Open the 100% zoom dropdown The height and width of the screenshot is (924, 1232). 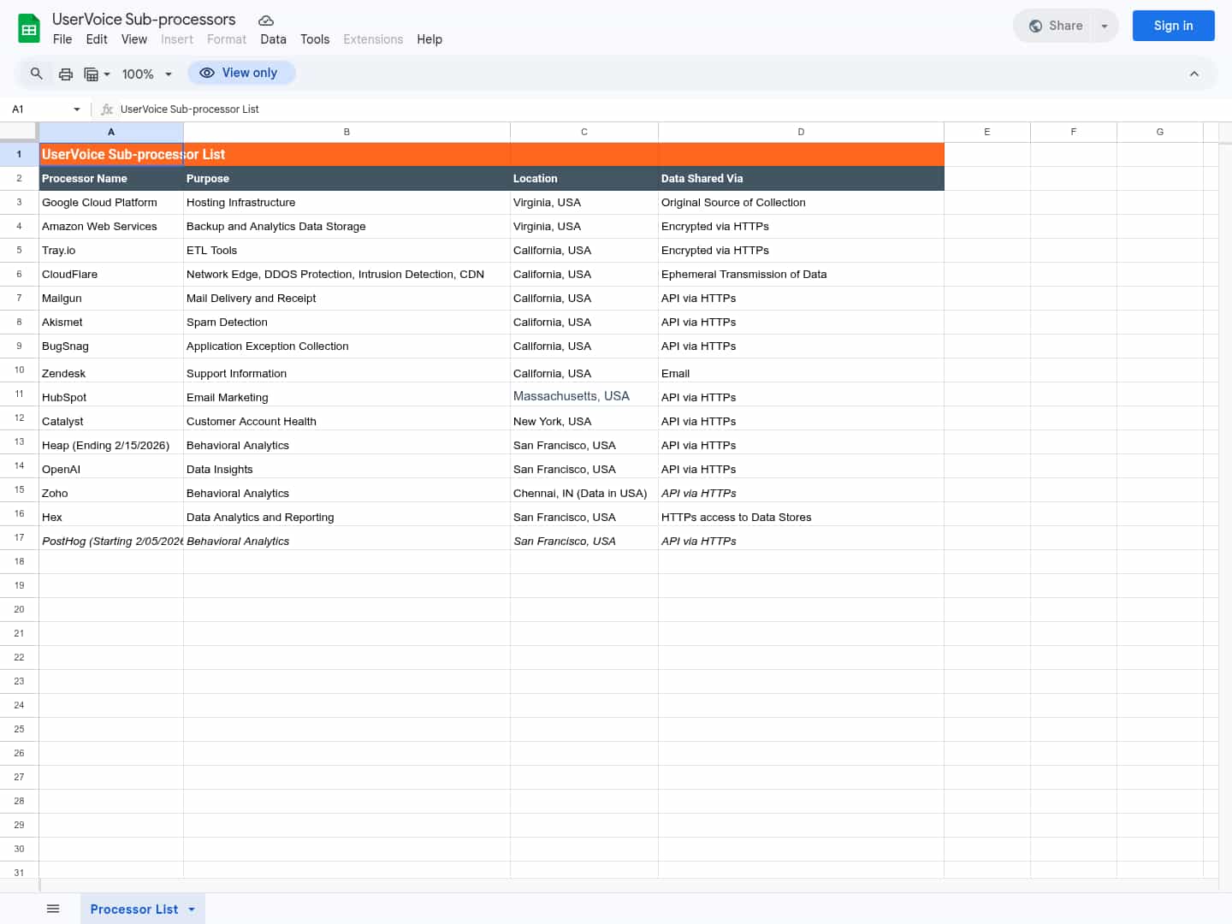(x=146, y=74)
